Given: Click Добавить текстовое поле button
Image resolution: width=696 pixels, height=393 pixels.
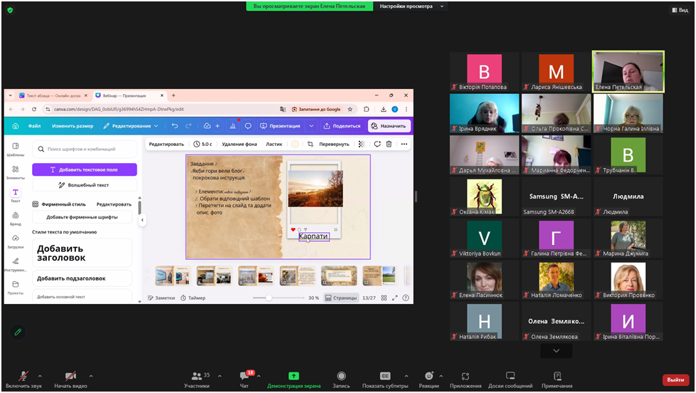Looking at the screenshot, I should (x=84, y=170).
